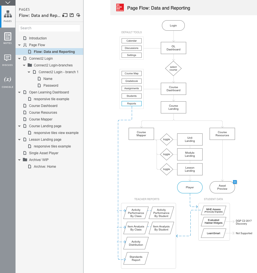Click the McGraw Hill Education logo

point(120,8)
